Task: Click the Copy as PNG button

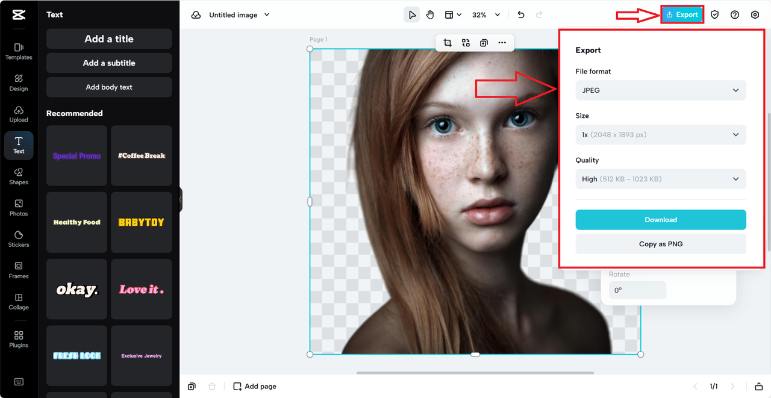Action: point(661,244)
